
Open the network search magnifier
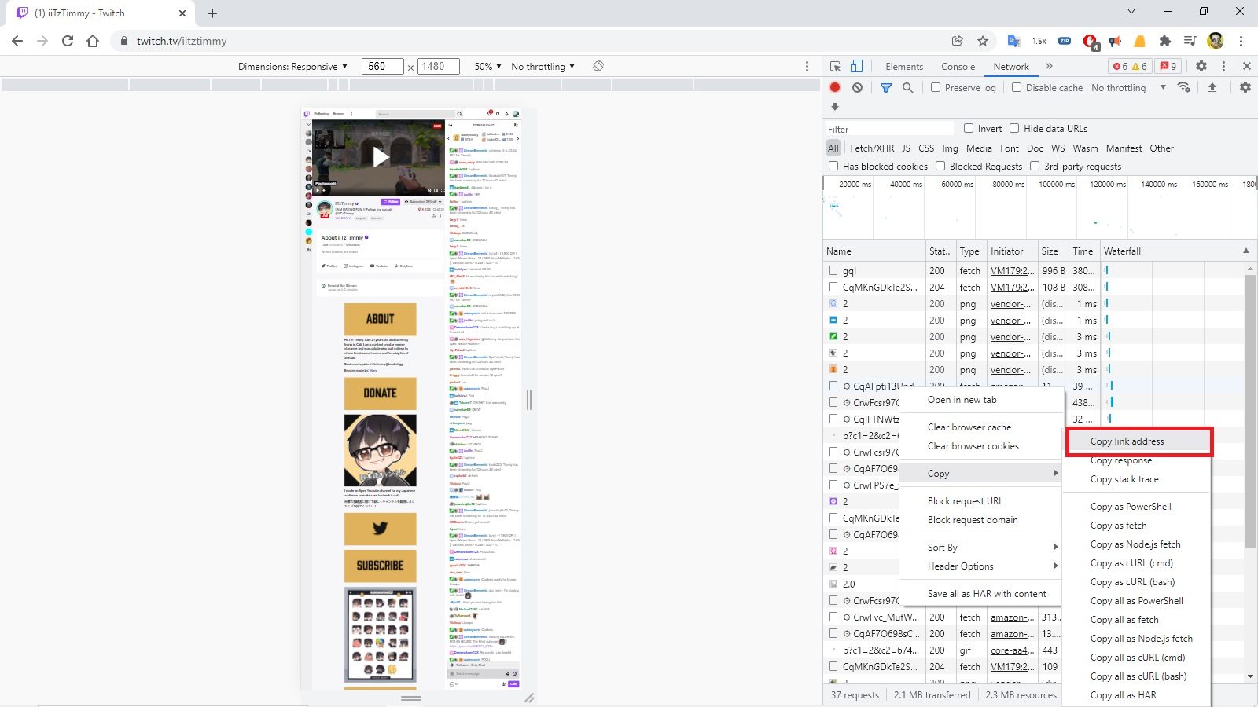[x=908, y=87]
